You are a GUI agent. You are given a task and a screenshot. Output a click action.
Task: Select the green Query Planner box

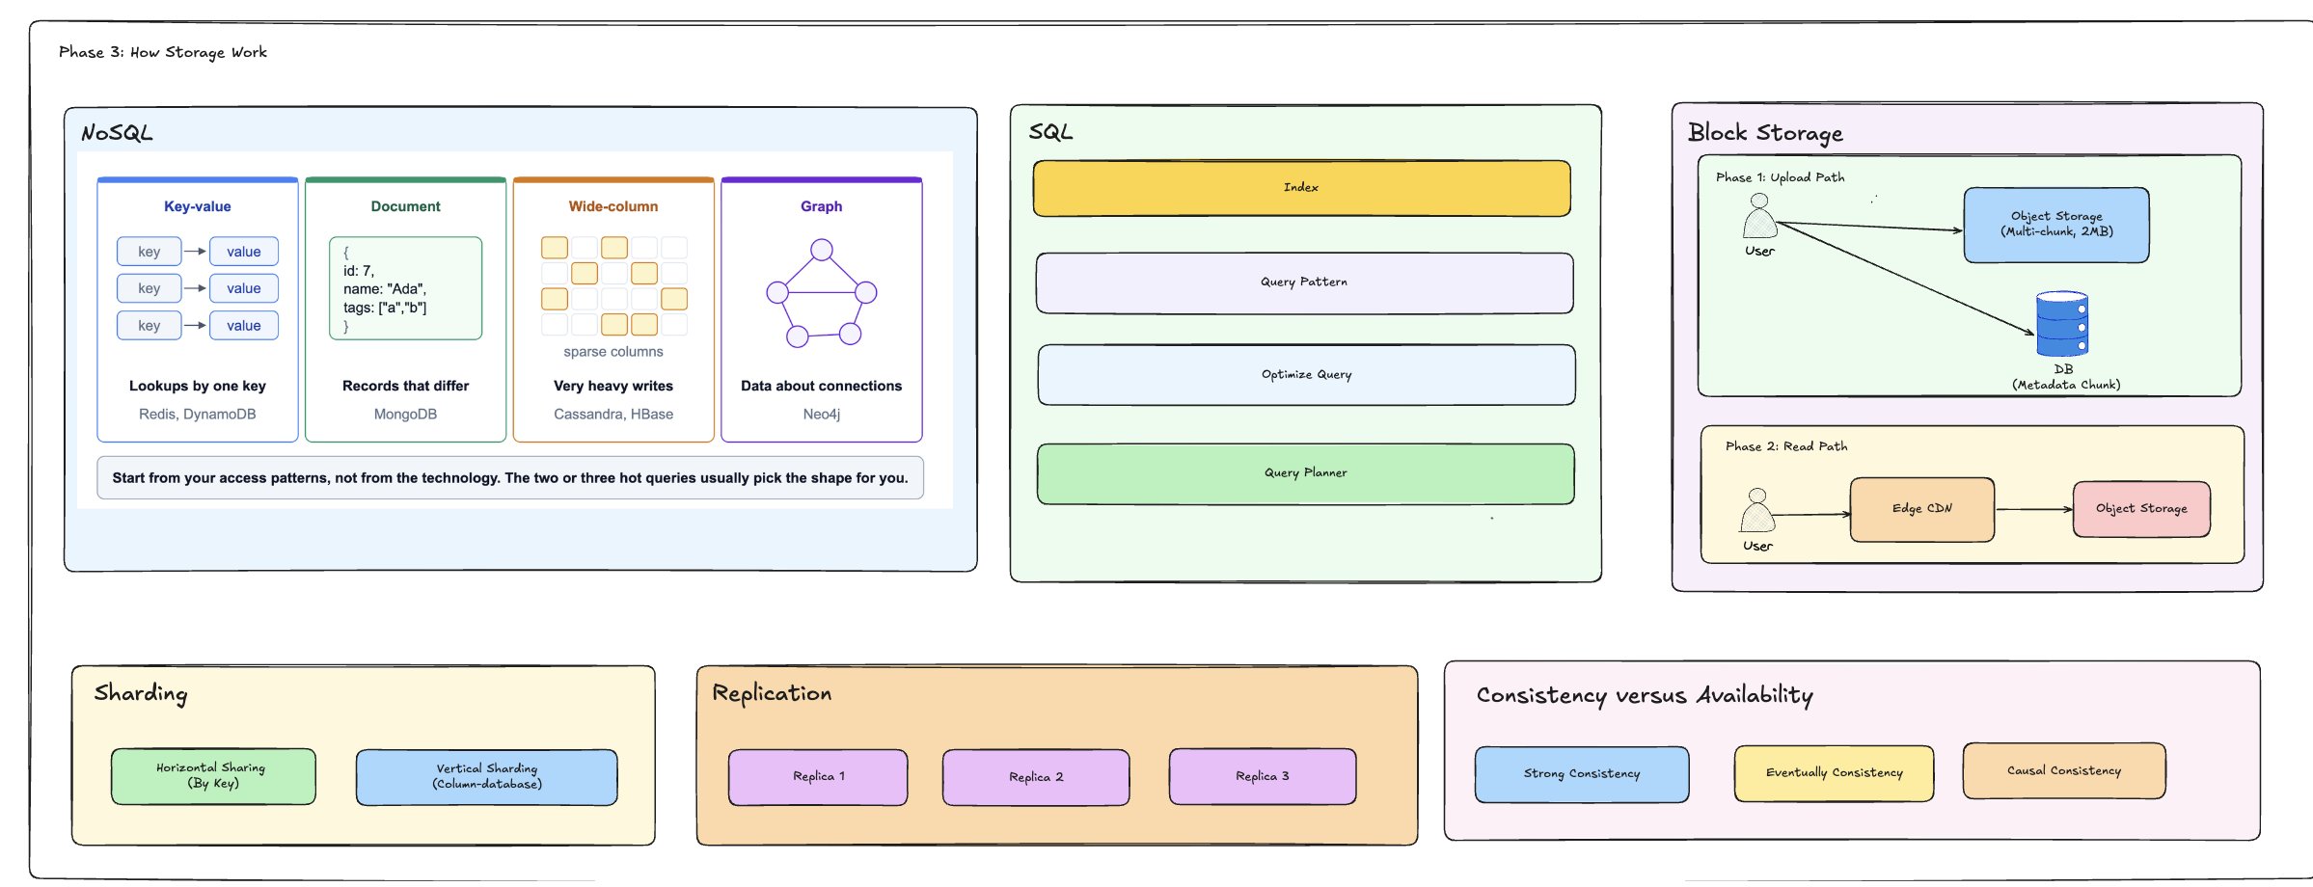(x=1305, y=473)
